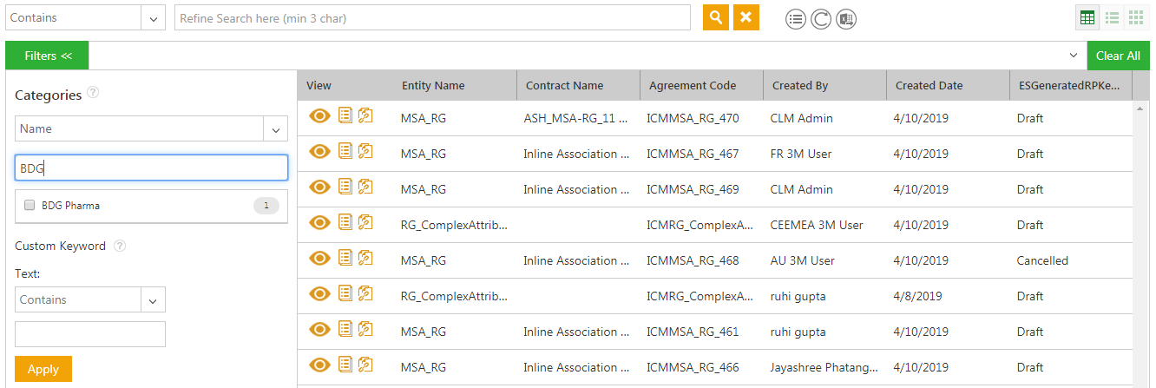Switch to the tile view layout icon
Image resolution: width=1156 pixels, height=388 pixels.
[x=1135, y=17]
